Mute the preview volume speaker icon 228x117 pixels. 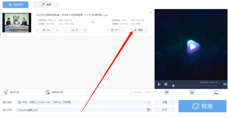[225, 84]
